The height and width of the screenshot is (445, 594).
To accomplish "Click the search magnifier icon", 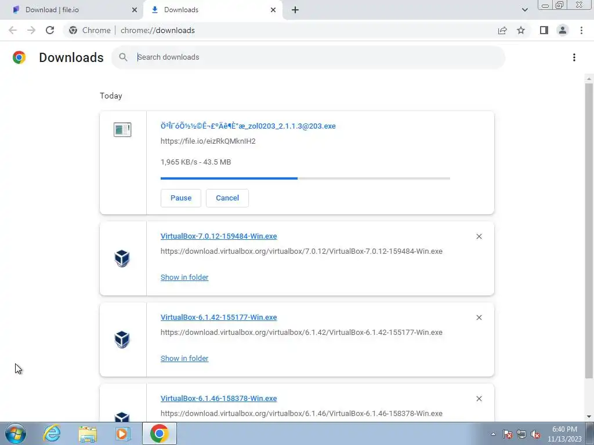I will tap(123, 57).
